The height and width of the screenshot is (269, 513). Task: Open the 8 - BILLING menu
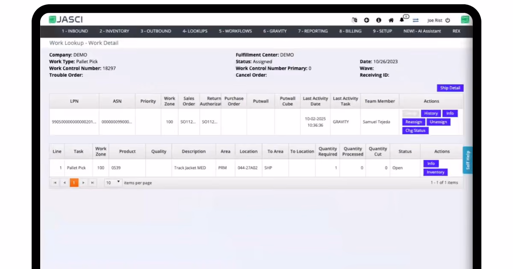[350, 31]
